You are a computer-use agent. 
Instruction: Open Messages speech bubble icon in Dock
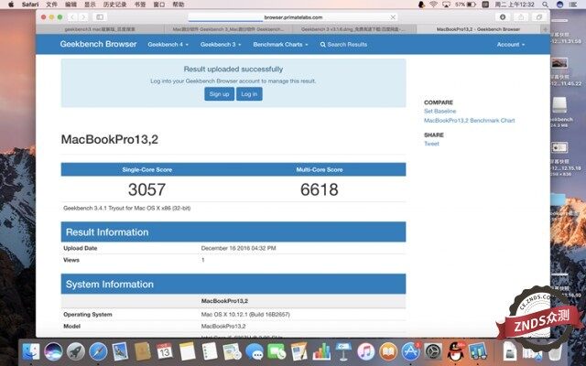click(255, 351)
